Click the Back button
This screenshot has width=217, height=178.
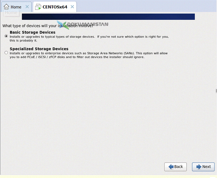click(x=175, y=167)
